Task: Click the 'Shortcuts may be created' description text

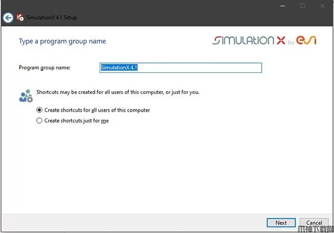Action: 118,92
